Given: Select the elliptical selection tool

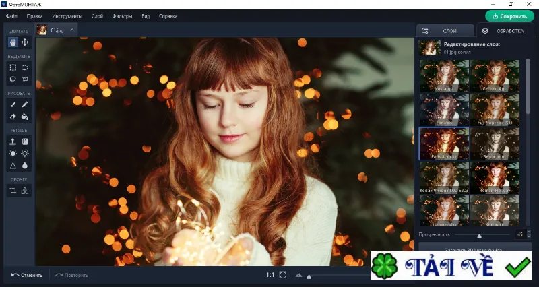Looking at the screenshot, I should tap(25, 67).
